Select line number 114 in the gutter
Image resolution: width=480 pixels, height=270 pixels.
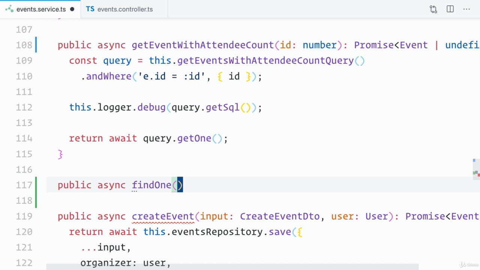pyautogui.click(x=24, y=138)
